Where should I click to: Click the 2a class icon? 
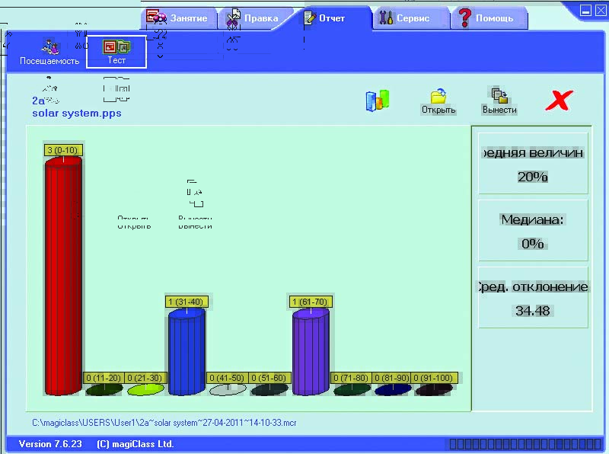point(46,93)
